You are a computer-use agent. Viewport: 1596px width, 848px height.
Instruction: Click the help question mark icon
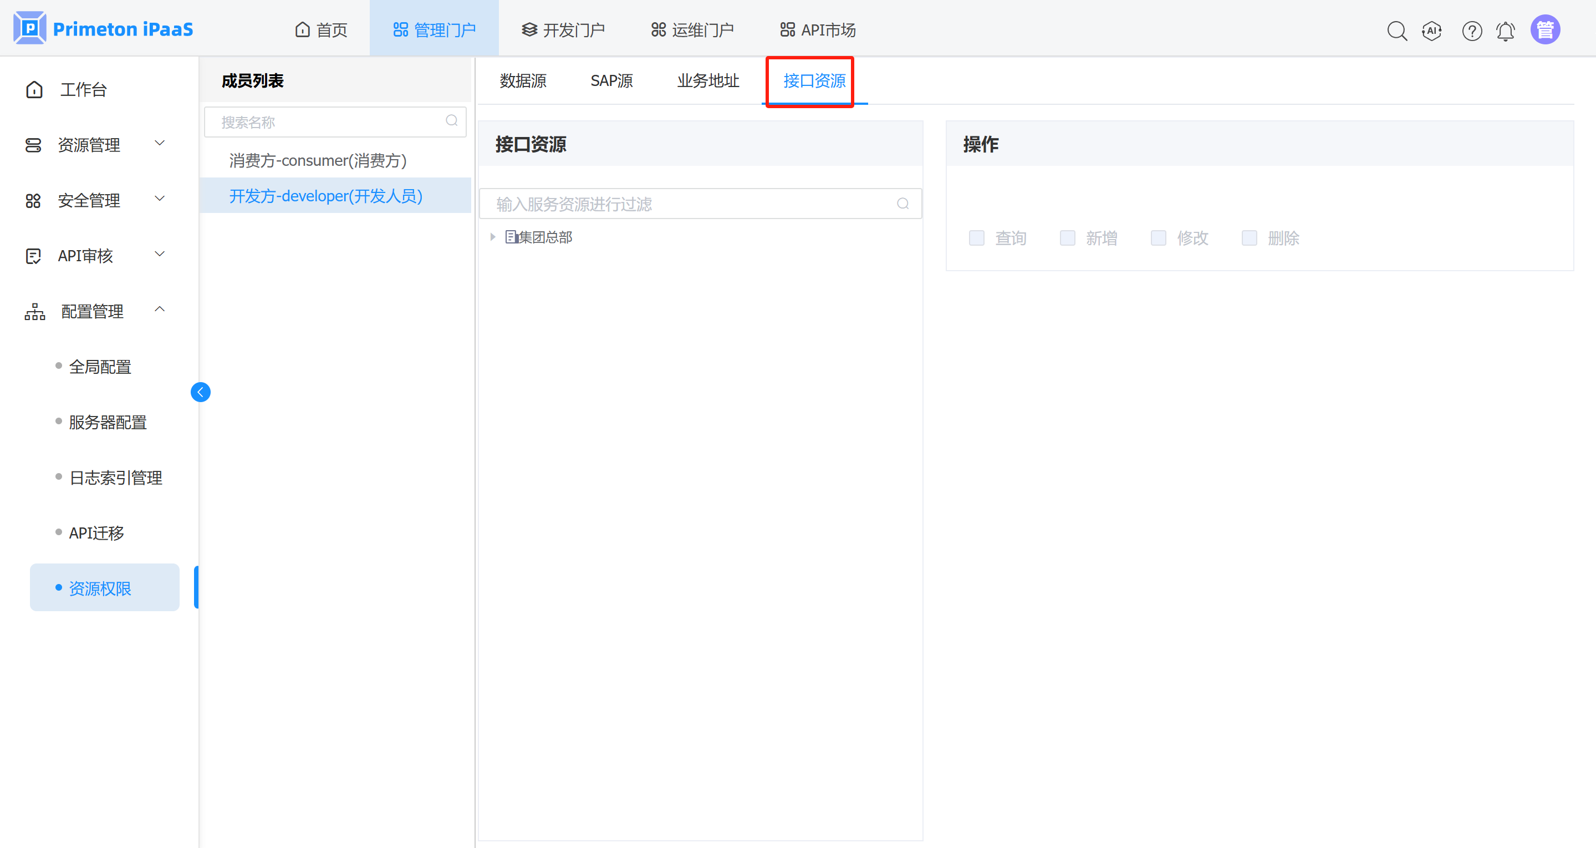pyautogui.click(x=1471, y=31)
